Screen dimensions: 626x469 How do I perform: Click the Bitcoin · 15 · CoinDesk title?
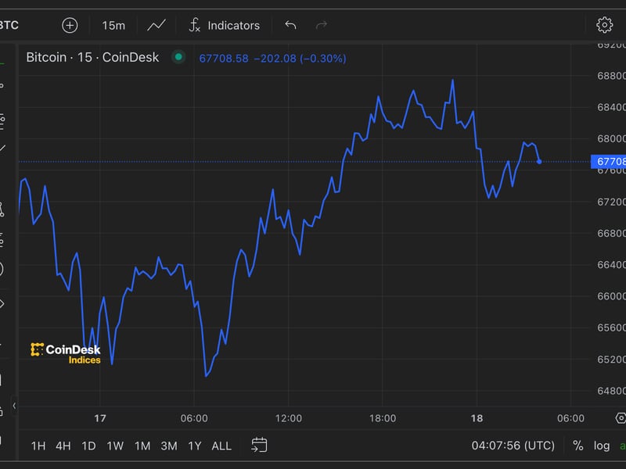92,57
